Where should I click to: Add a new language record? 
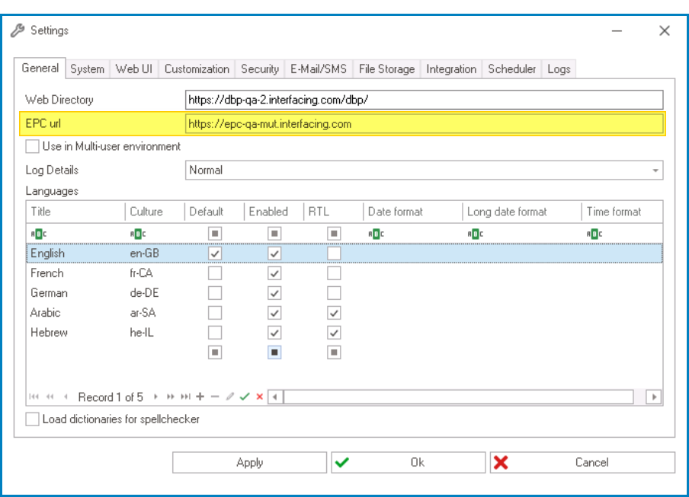(200, 397)
